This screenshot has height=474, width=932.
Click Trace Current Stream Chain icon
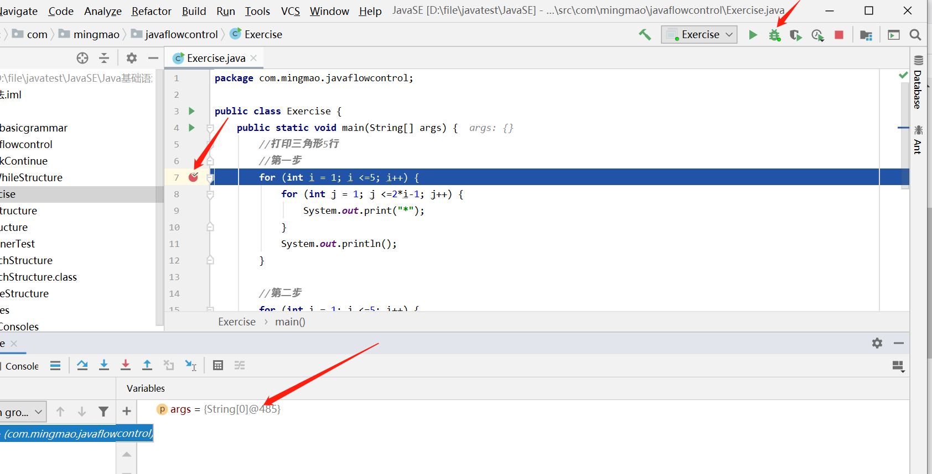coord(240,365)
